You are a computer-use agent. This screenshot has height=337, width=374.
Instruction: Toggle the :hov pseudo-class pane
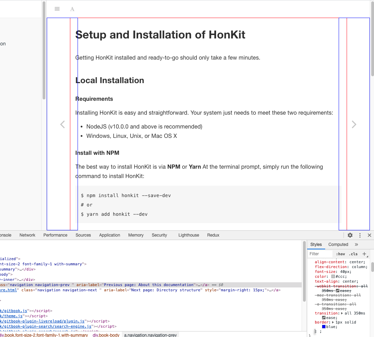click(340, 254)
